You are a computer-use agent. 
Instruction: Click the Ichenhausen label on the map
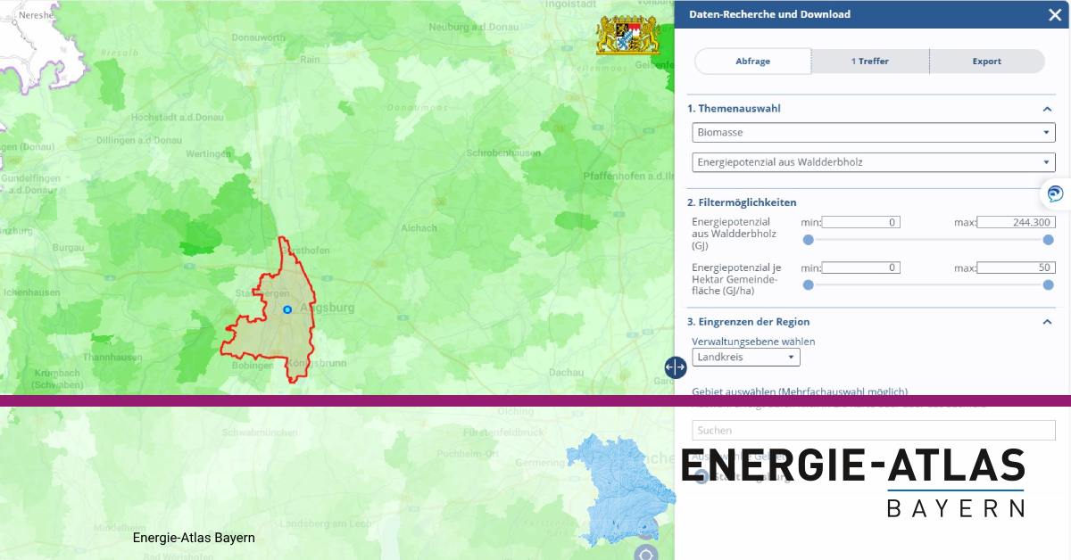[x=31, y=292]
